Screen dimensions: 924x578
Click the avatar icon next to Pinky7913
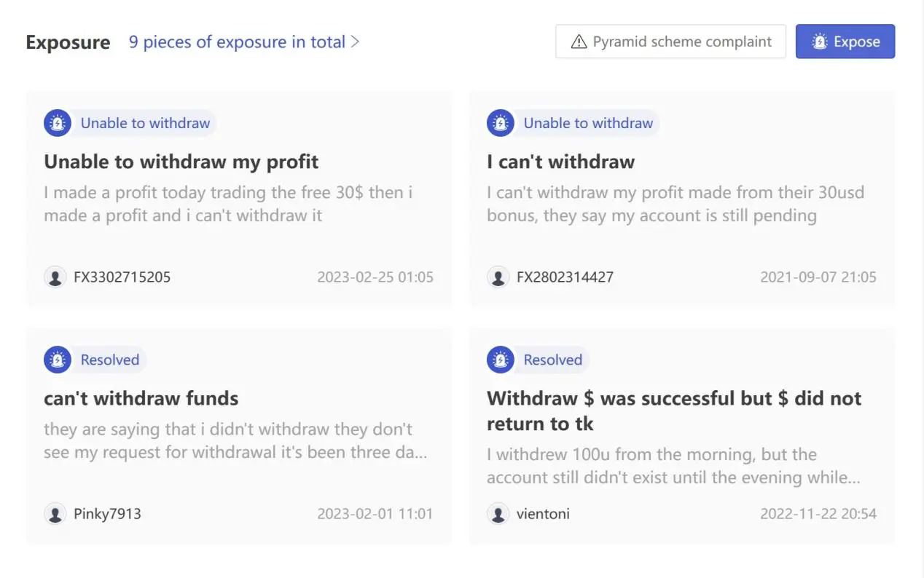(55, 514)
